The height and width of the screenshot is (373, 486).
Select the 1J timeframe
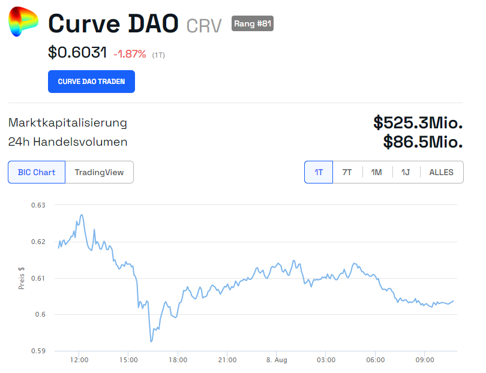pyautogui.click(x=405, y=172)
